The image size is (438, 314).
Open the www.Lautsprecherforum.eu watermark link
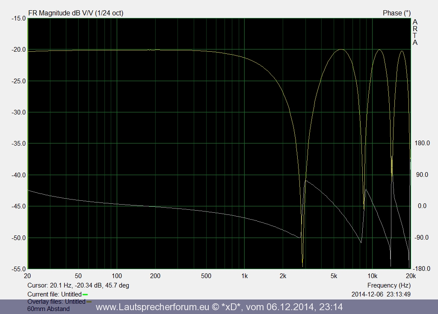tap(219, 307)
